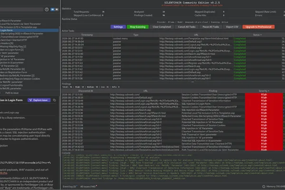Sort Active Tasks by Type header
Image resolution: width=285 pixels, height=190 pixels.
click(x=136, y=35)
